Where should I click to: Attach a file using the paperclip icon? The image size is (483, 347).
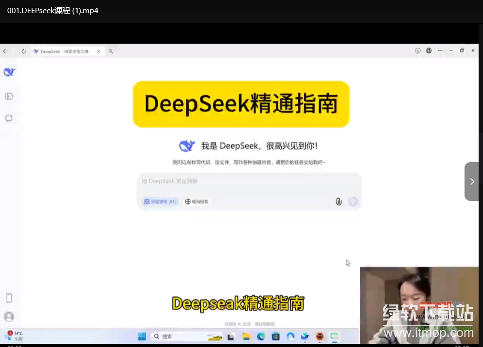[339, 201]
